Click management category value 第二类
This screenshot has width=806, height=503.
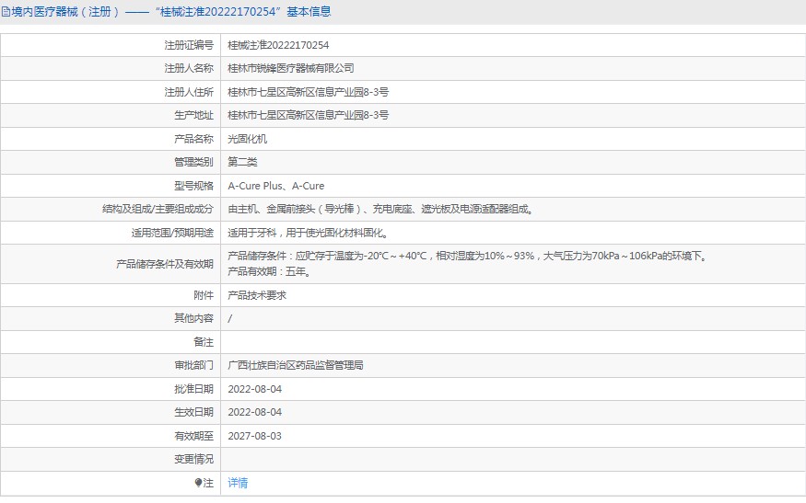242,162
